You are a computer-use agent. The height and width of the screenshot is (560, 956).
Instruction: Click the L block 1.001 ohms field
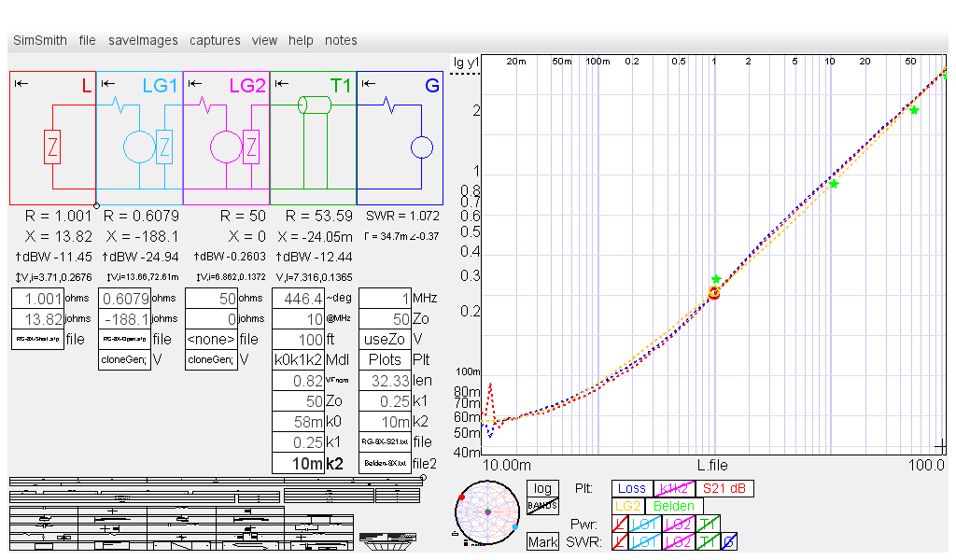click(x=37, y=299)
